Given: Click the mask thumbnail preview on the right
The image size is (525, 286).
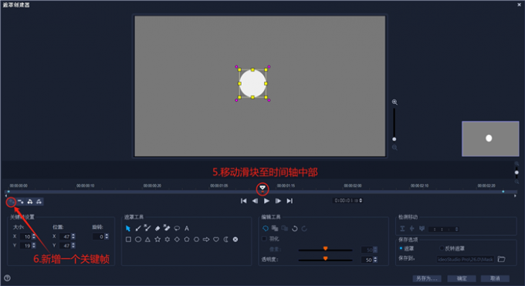Looking at the screenshot, I should pos(490,139).
